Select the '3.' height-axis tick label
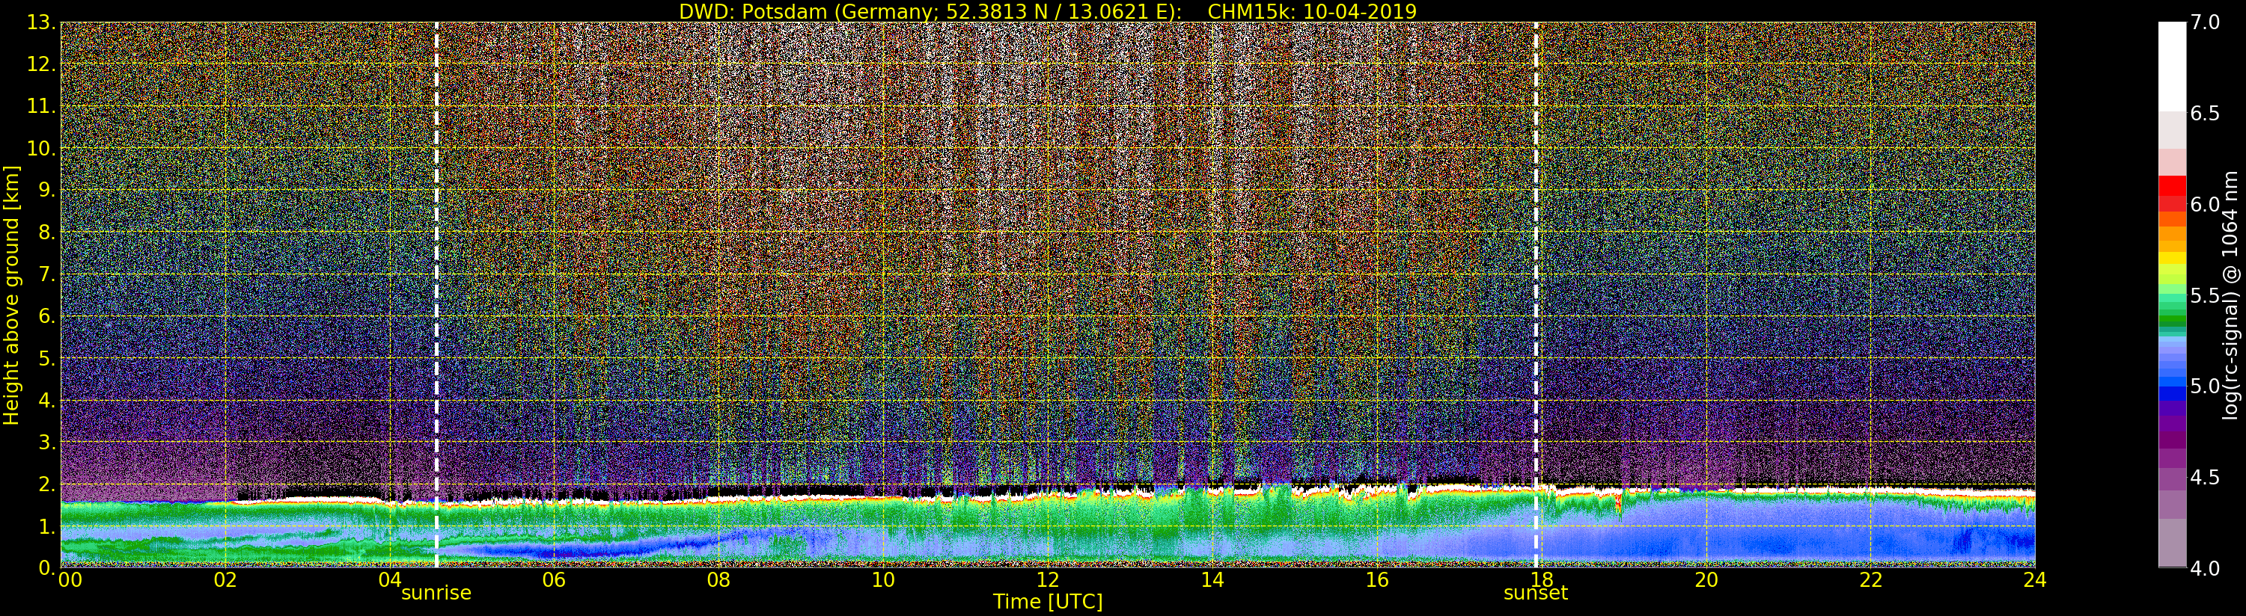This screenshot has width=2246, height=616. [47, 442]
